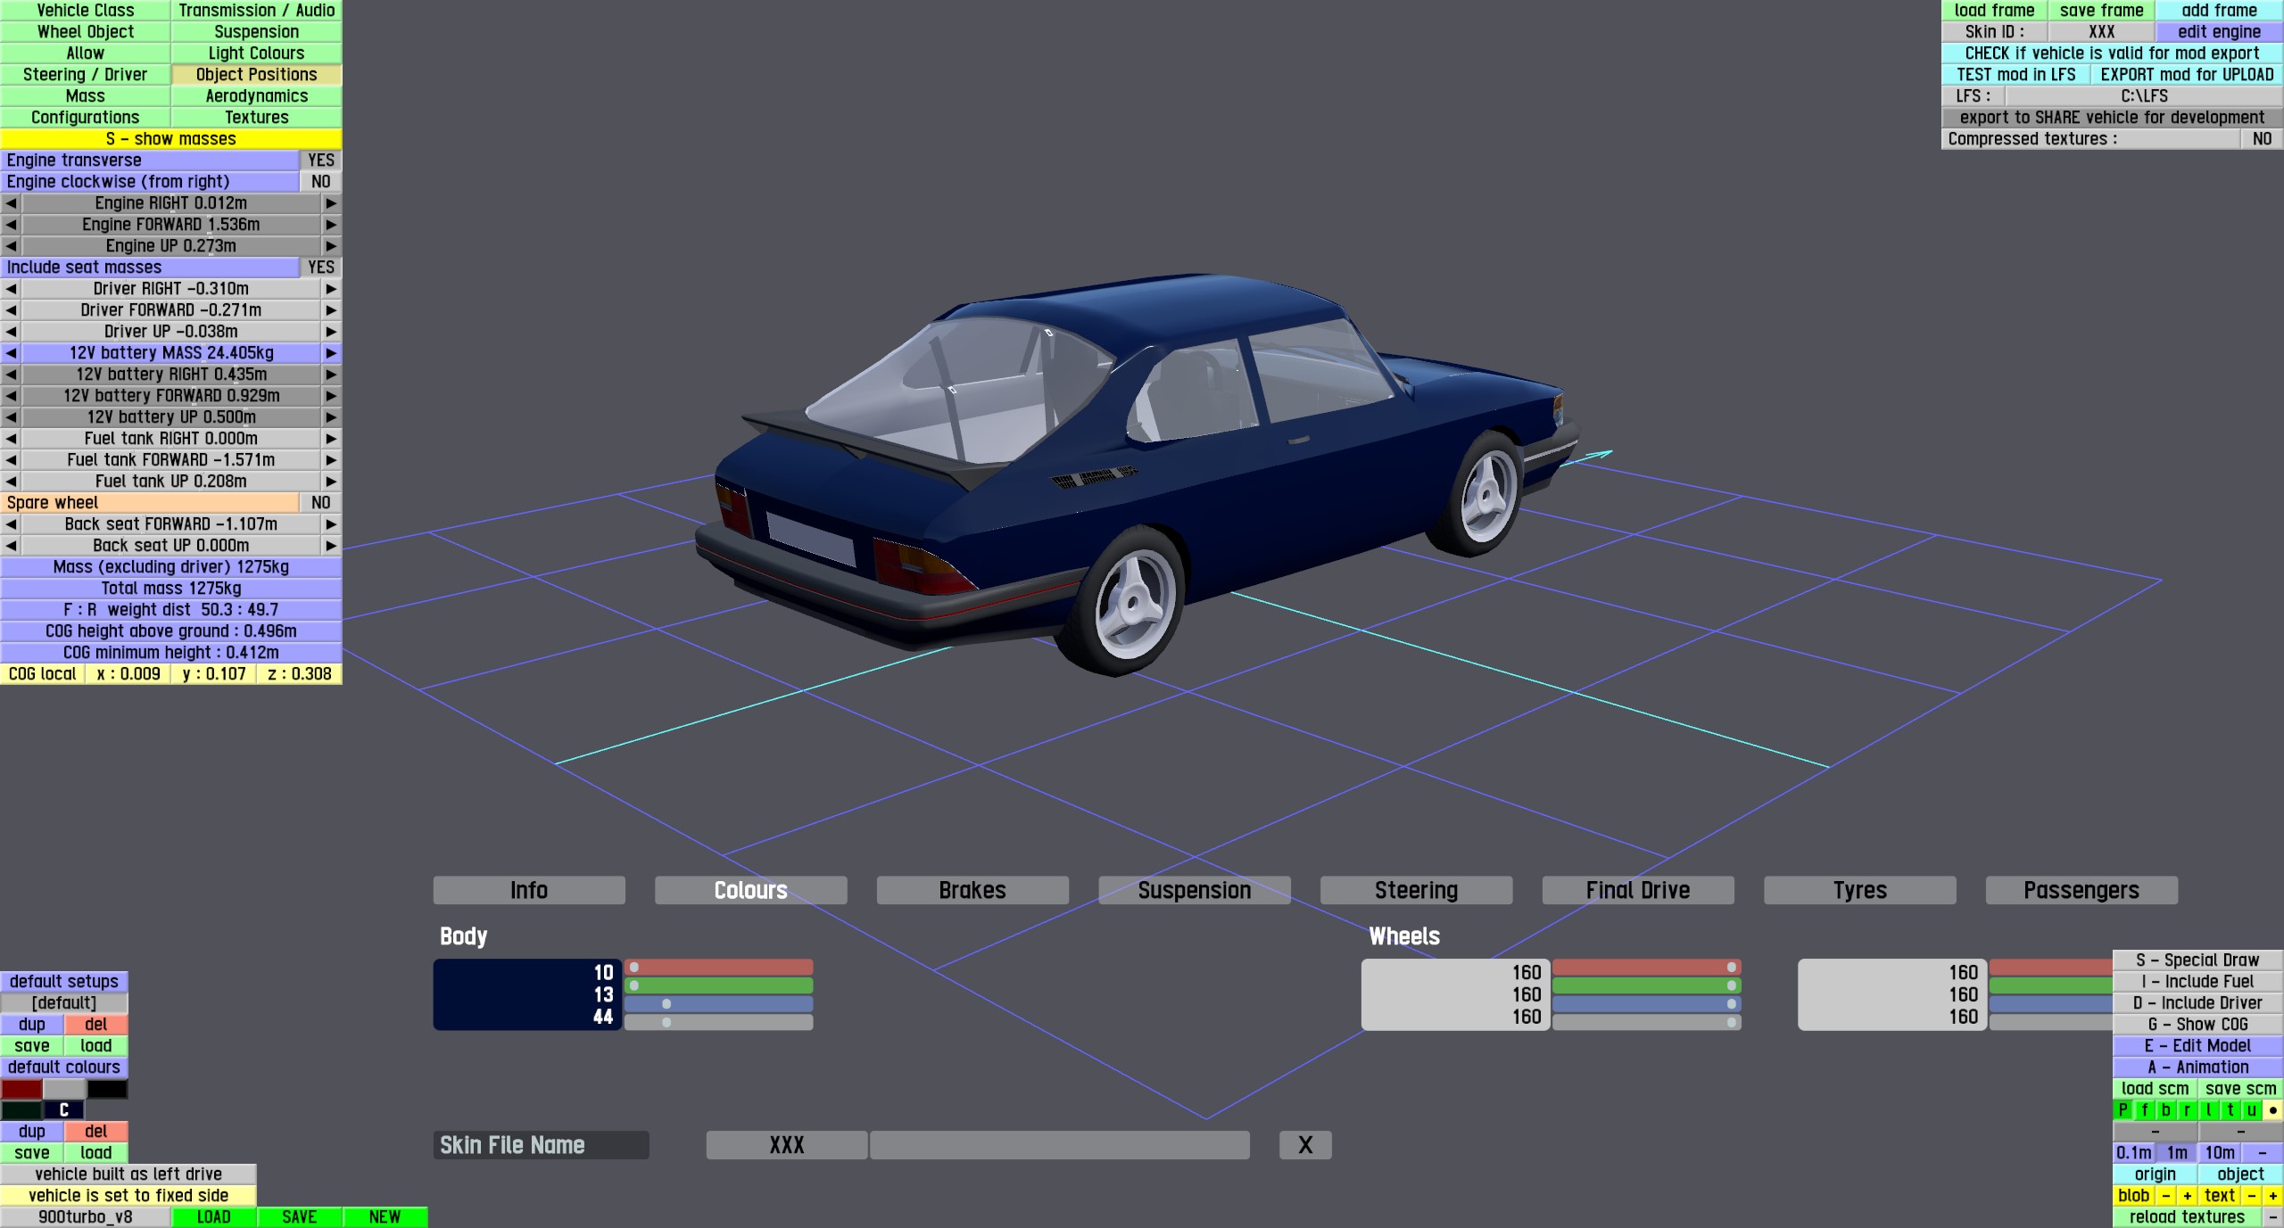Toggle Spare wheel NO setting
Screen dimensions: 2284x1228
320,503
